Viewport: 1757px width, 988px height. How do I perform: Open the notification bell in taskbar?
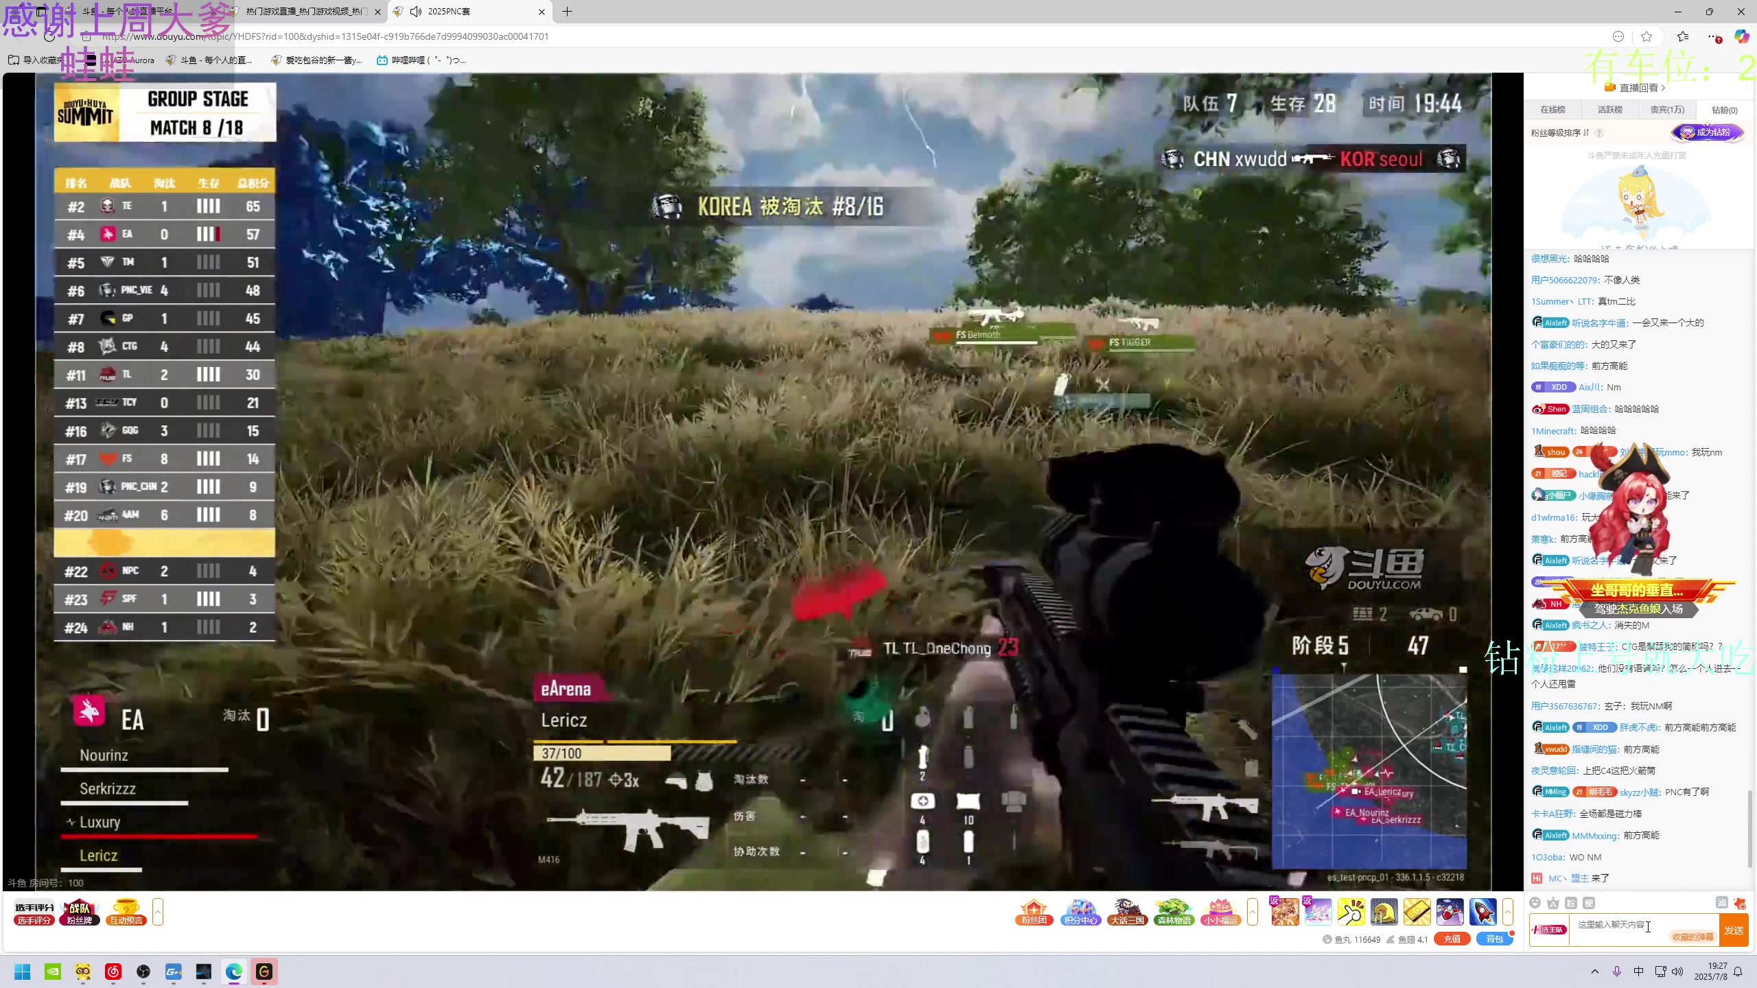1738,972
